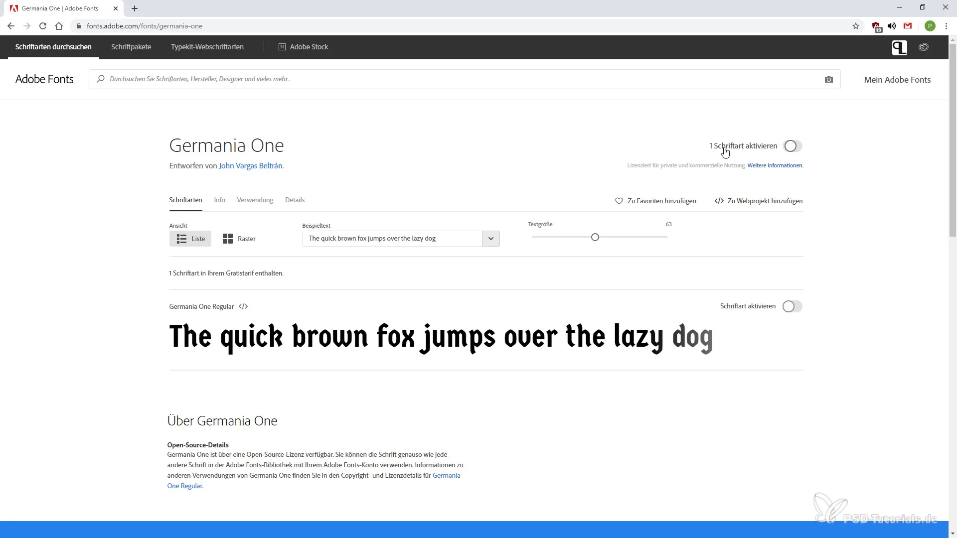Open the Schriftarten durchsuchen menu
This screenshot has height=538, width=957.
click(x=53, y=47)
